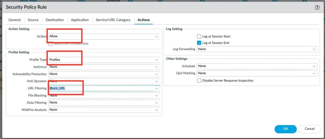Open the Schedule dropdown
325x139 pixels.
click(314, 66)
